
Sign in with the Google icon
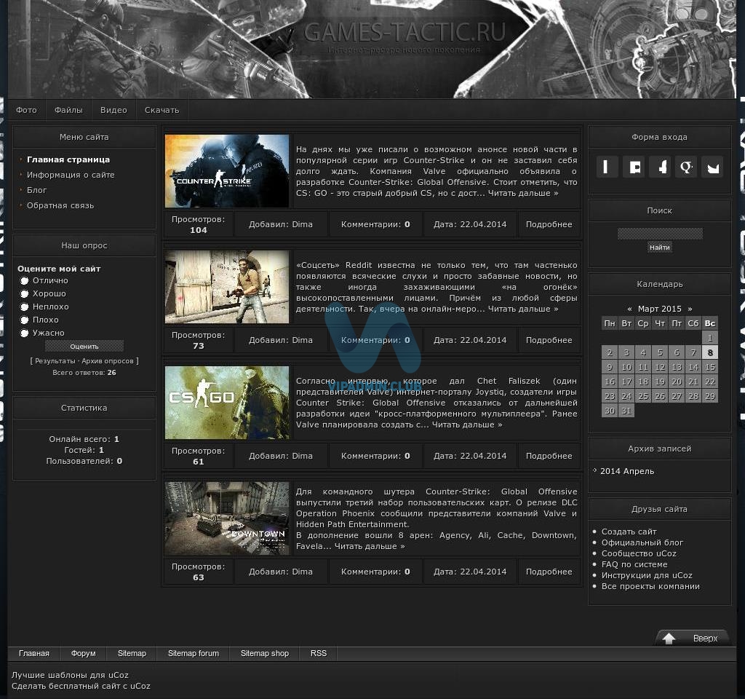[x=687, y=167]
